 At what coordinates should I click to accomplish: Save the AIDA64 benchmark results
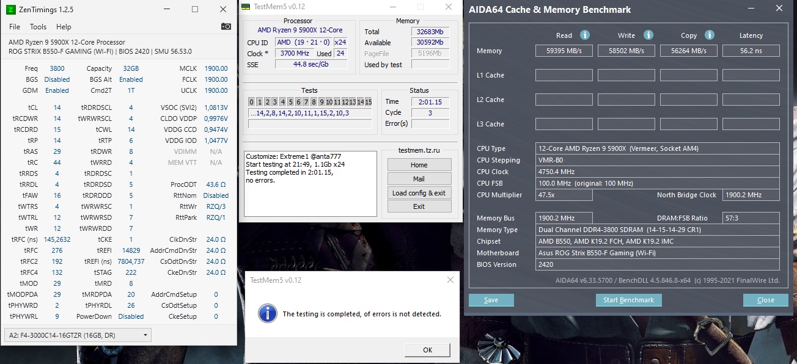pos(491,300)
